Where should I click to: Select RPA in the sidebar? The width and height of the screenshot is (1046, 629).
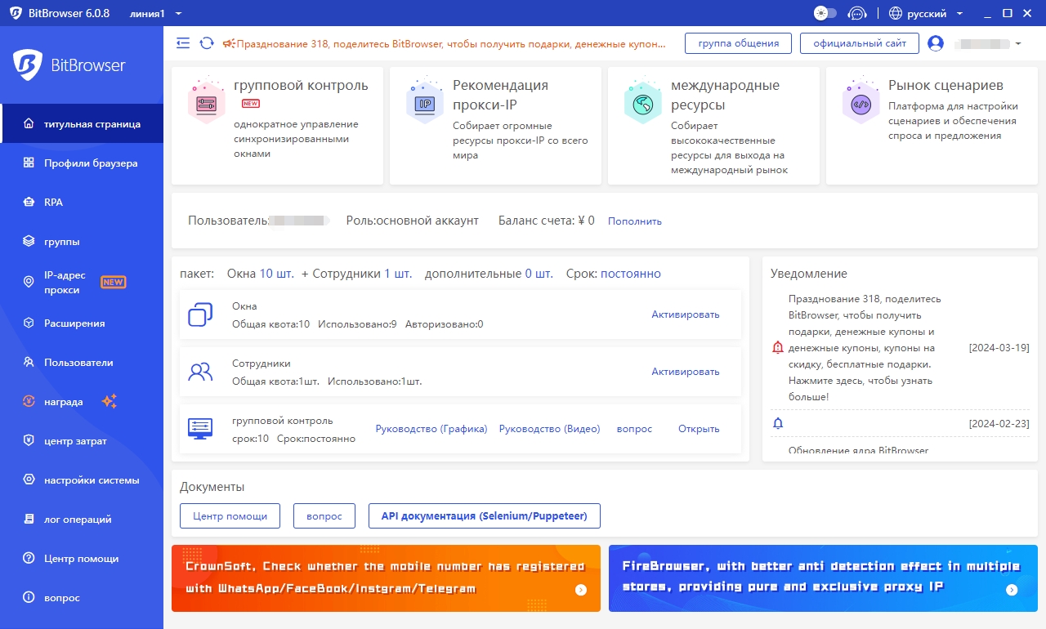click(x=53, y=203)
